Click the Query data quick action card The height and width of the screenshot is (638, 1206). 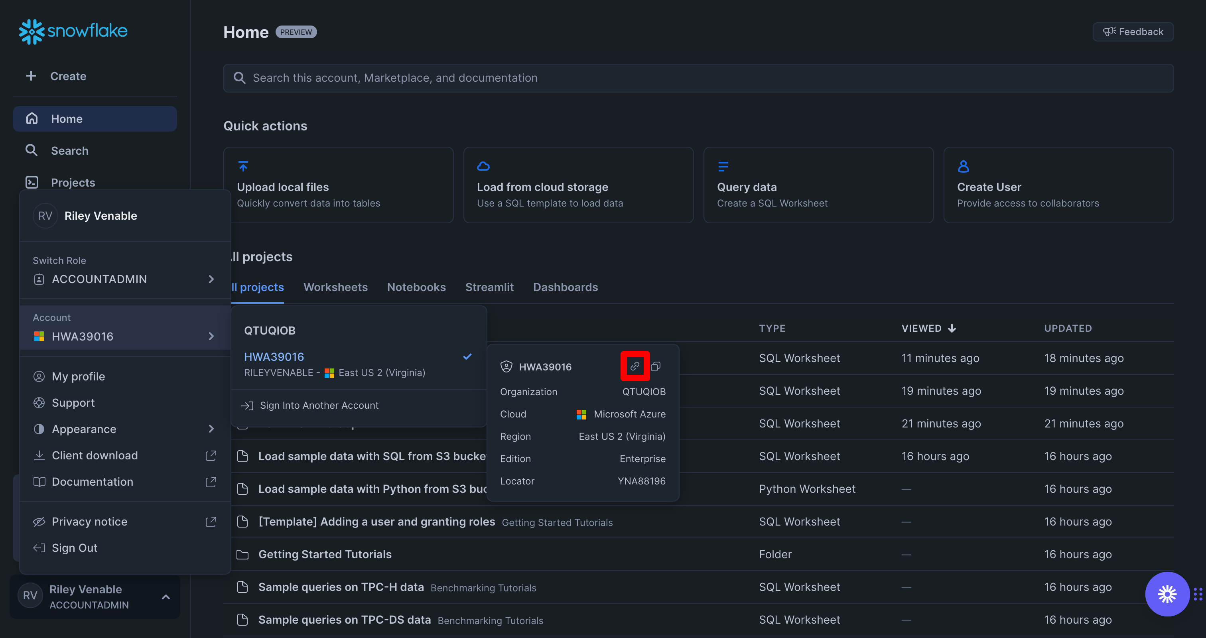[818, 185]
